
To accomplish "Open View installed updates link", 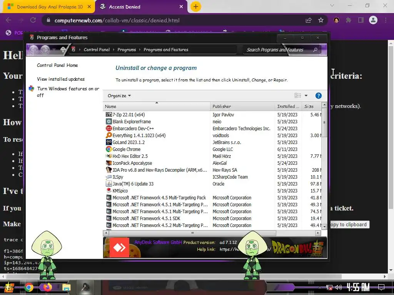I will pyautogui.click(x=60, y=79).
